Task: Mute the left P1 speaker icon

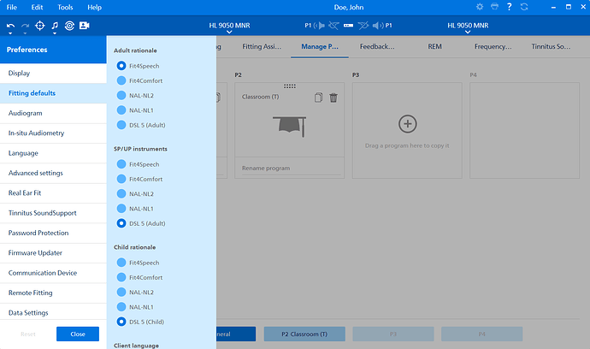Action: click(x=320, y=26)
